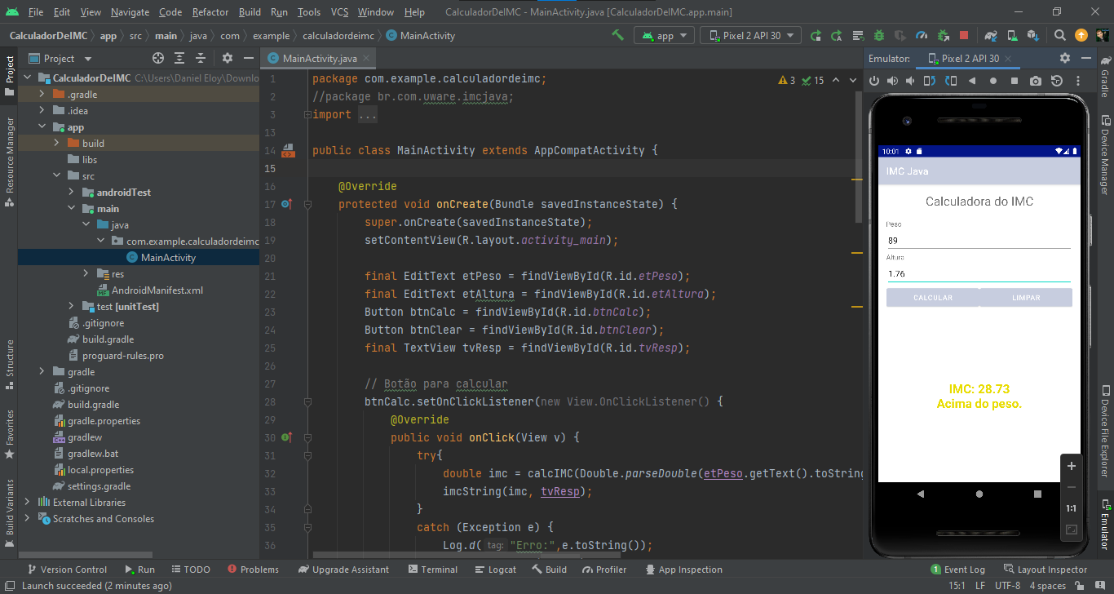Image resolution: width=1114 pixels, height=594 pixels.
Task: Rotate emulator counterclockwise
Action: [930, 81]
